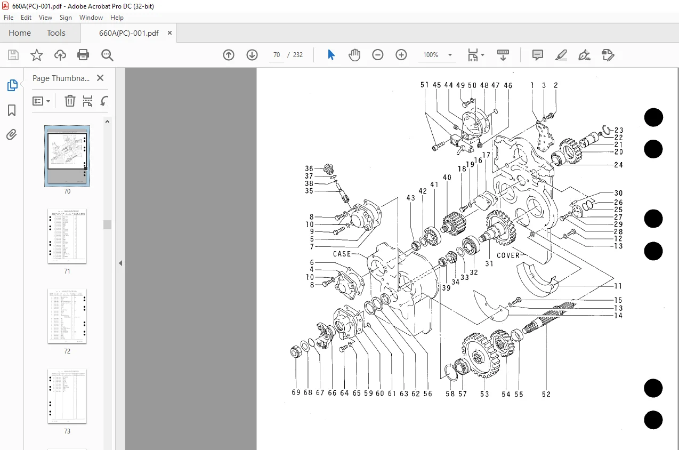The height and width of the screenshot is (450, 679).
Task: Click the 'Page Thumbna...' panel title
Action: click(x=61, y=78)
